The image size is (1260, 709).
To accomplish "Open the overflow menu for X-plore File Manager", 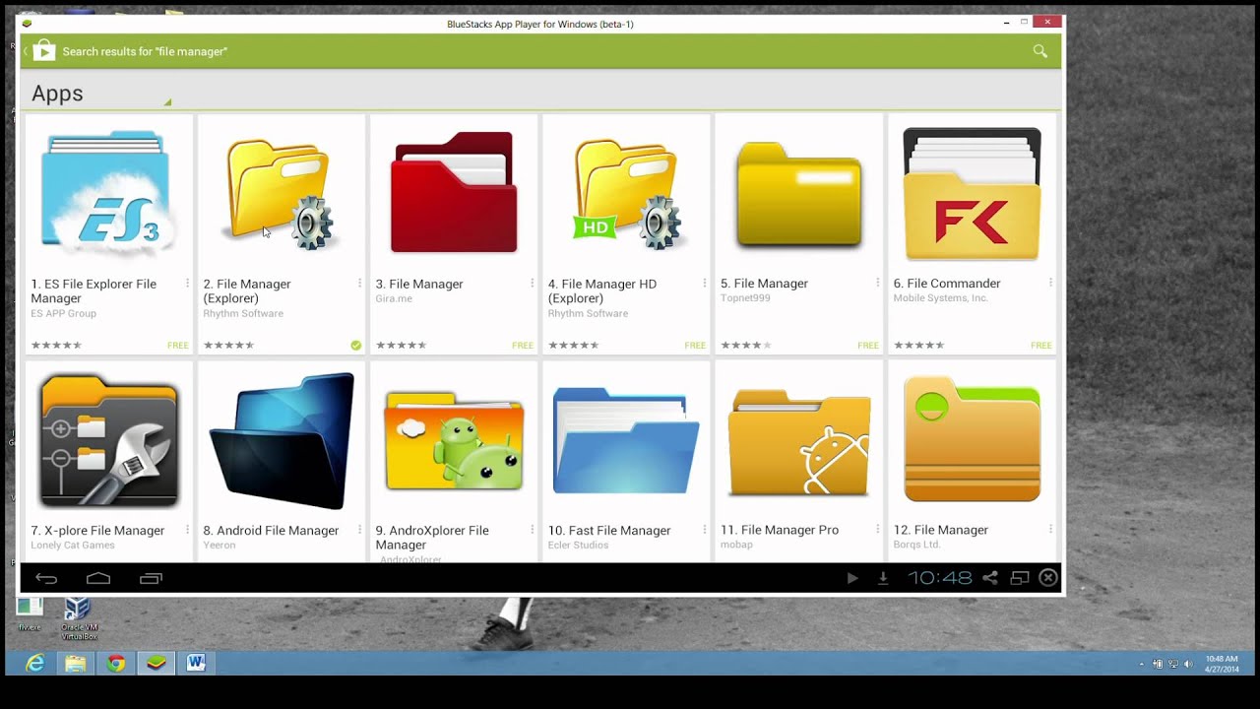I will (x=187, y=530).
